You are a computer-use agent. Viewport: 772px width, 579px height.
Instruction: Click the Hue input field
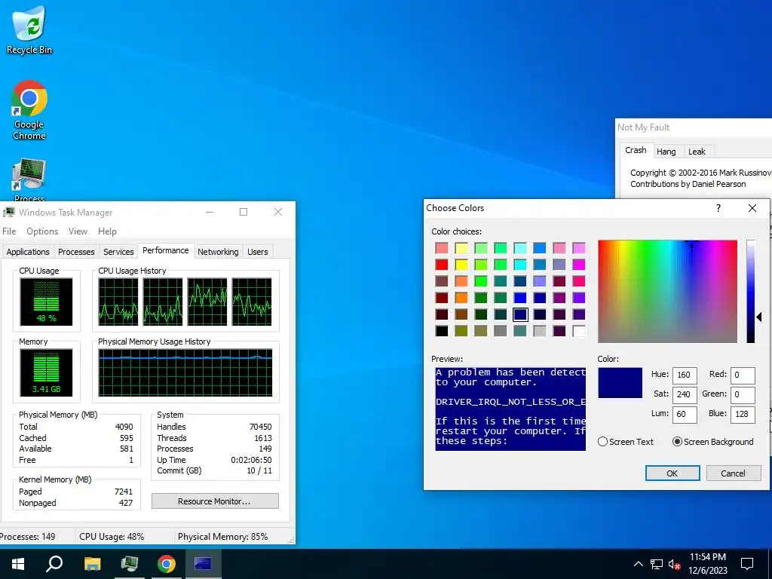click(x=685, y=375)
